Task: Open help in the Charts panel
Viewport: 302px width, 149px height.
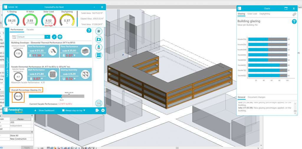Action: [x=294, y=21]
